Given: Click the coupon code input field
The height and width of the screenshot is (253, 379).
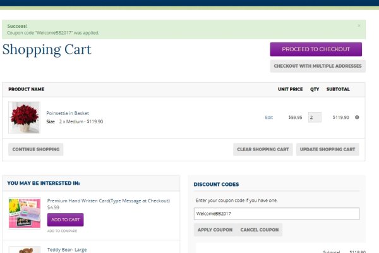Looking at the screenshot, I should click(276, 214).
